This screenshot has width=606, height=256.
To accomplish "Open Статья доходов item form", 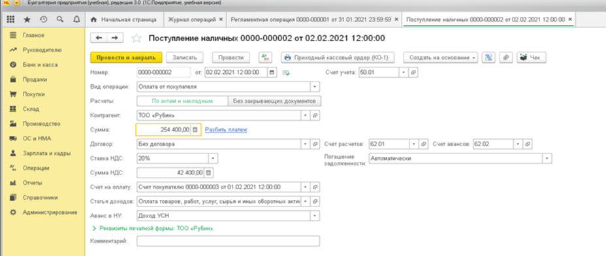I will coord(315,202).
